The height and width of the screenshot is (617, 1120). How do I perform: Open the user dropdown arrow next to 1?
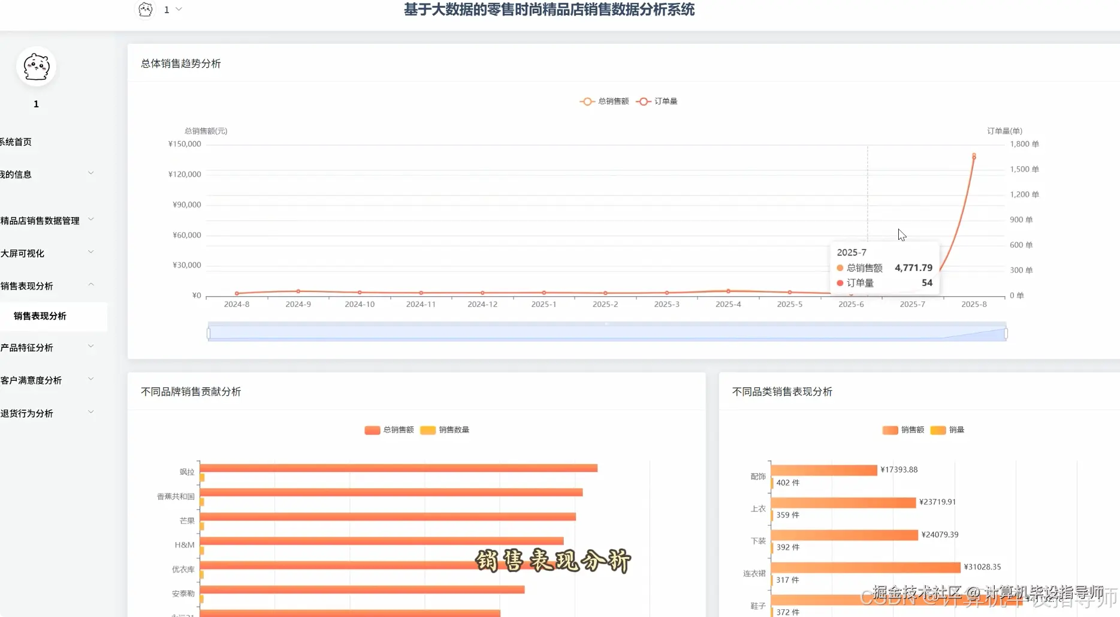(x=179, y=10)
